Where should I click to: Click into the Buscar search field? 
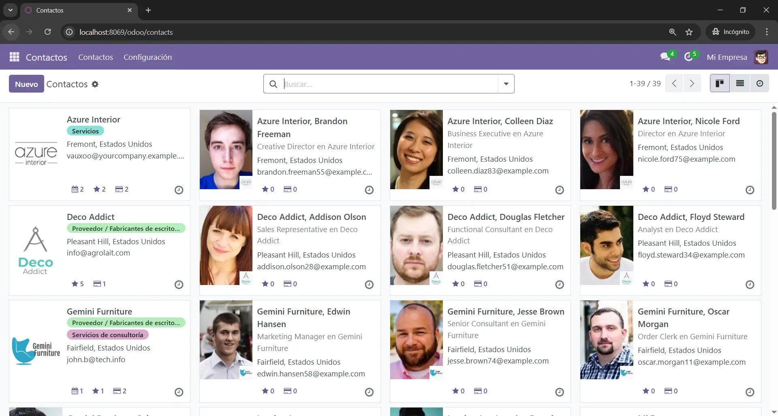click(389, 84)
